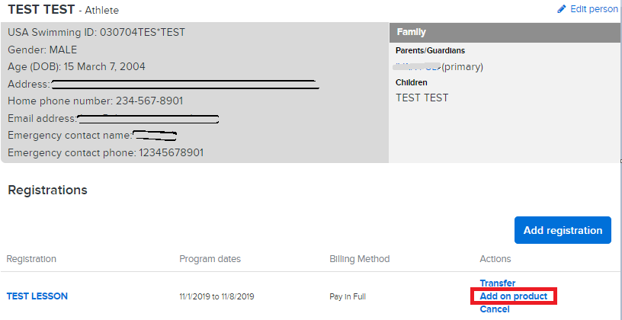The image size is (622, 320).
Task: Click the Add registration button
Action: [x=563, y=230]
